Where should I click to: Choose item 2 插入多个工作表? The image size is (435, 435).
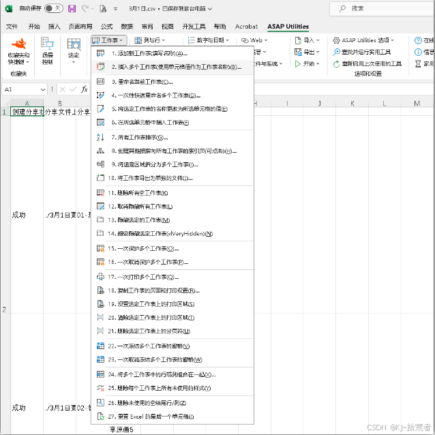coord(172,67)
